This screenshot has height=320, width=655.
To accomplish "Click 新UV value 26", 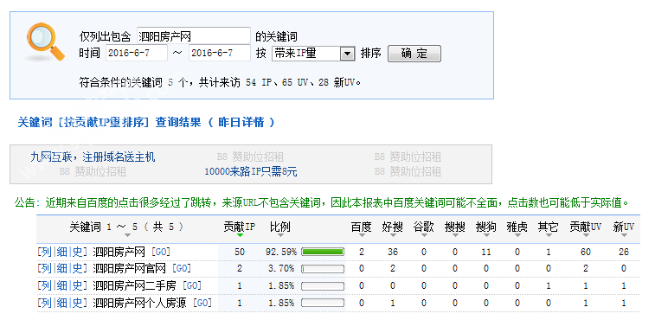I will (x=624, y=252).
